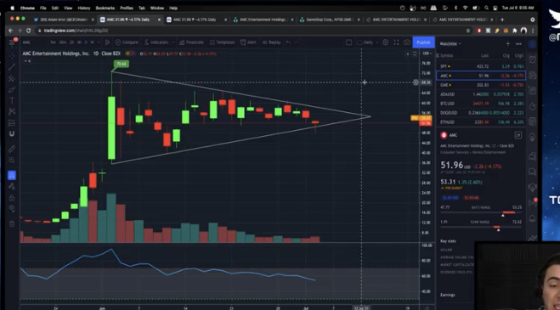Bookmark page with star icon
The image size is (560, 310).
468,31
